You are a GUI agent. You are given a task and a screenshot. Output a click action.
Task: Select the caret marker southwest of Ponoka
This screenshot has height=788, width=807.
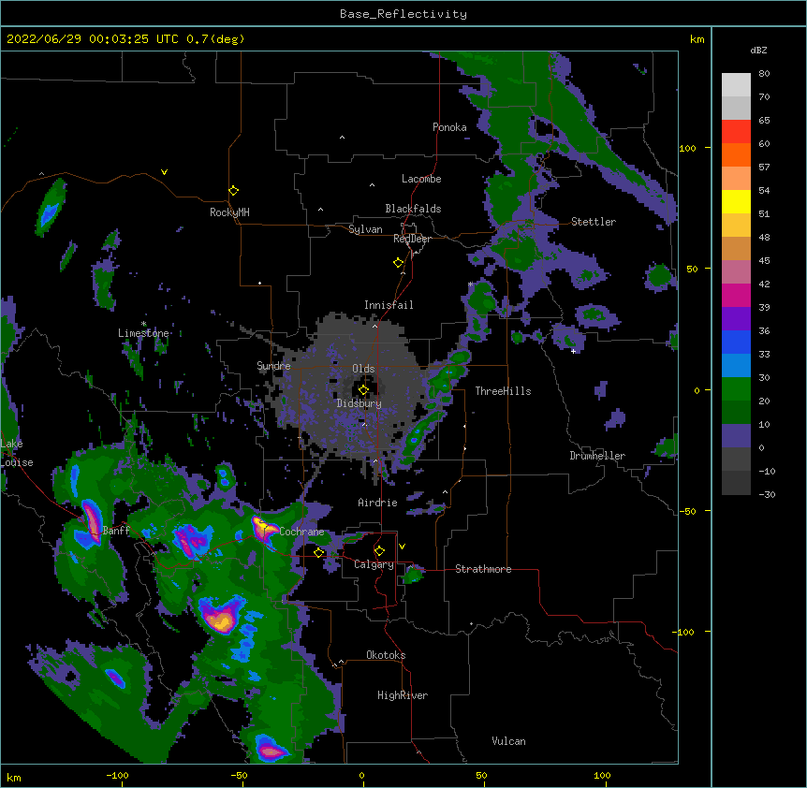pos(343,138)
